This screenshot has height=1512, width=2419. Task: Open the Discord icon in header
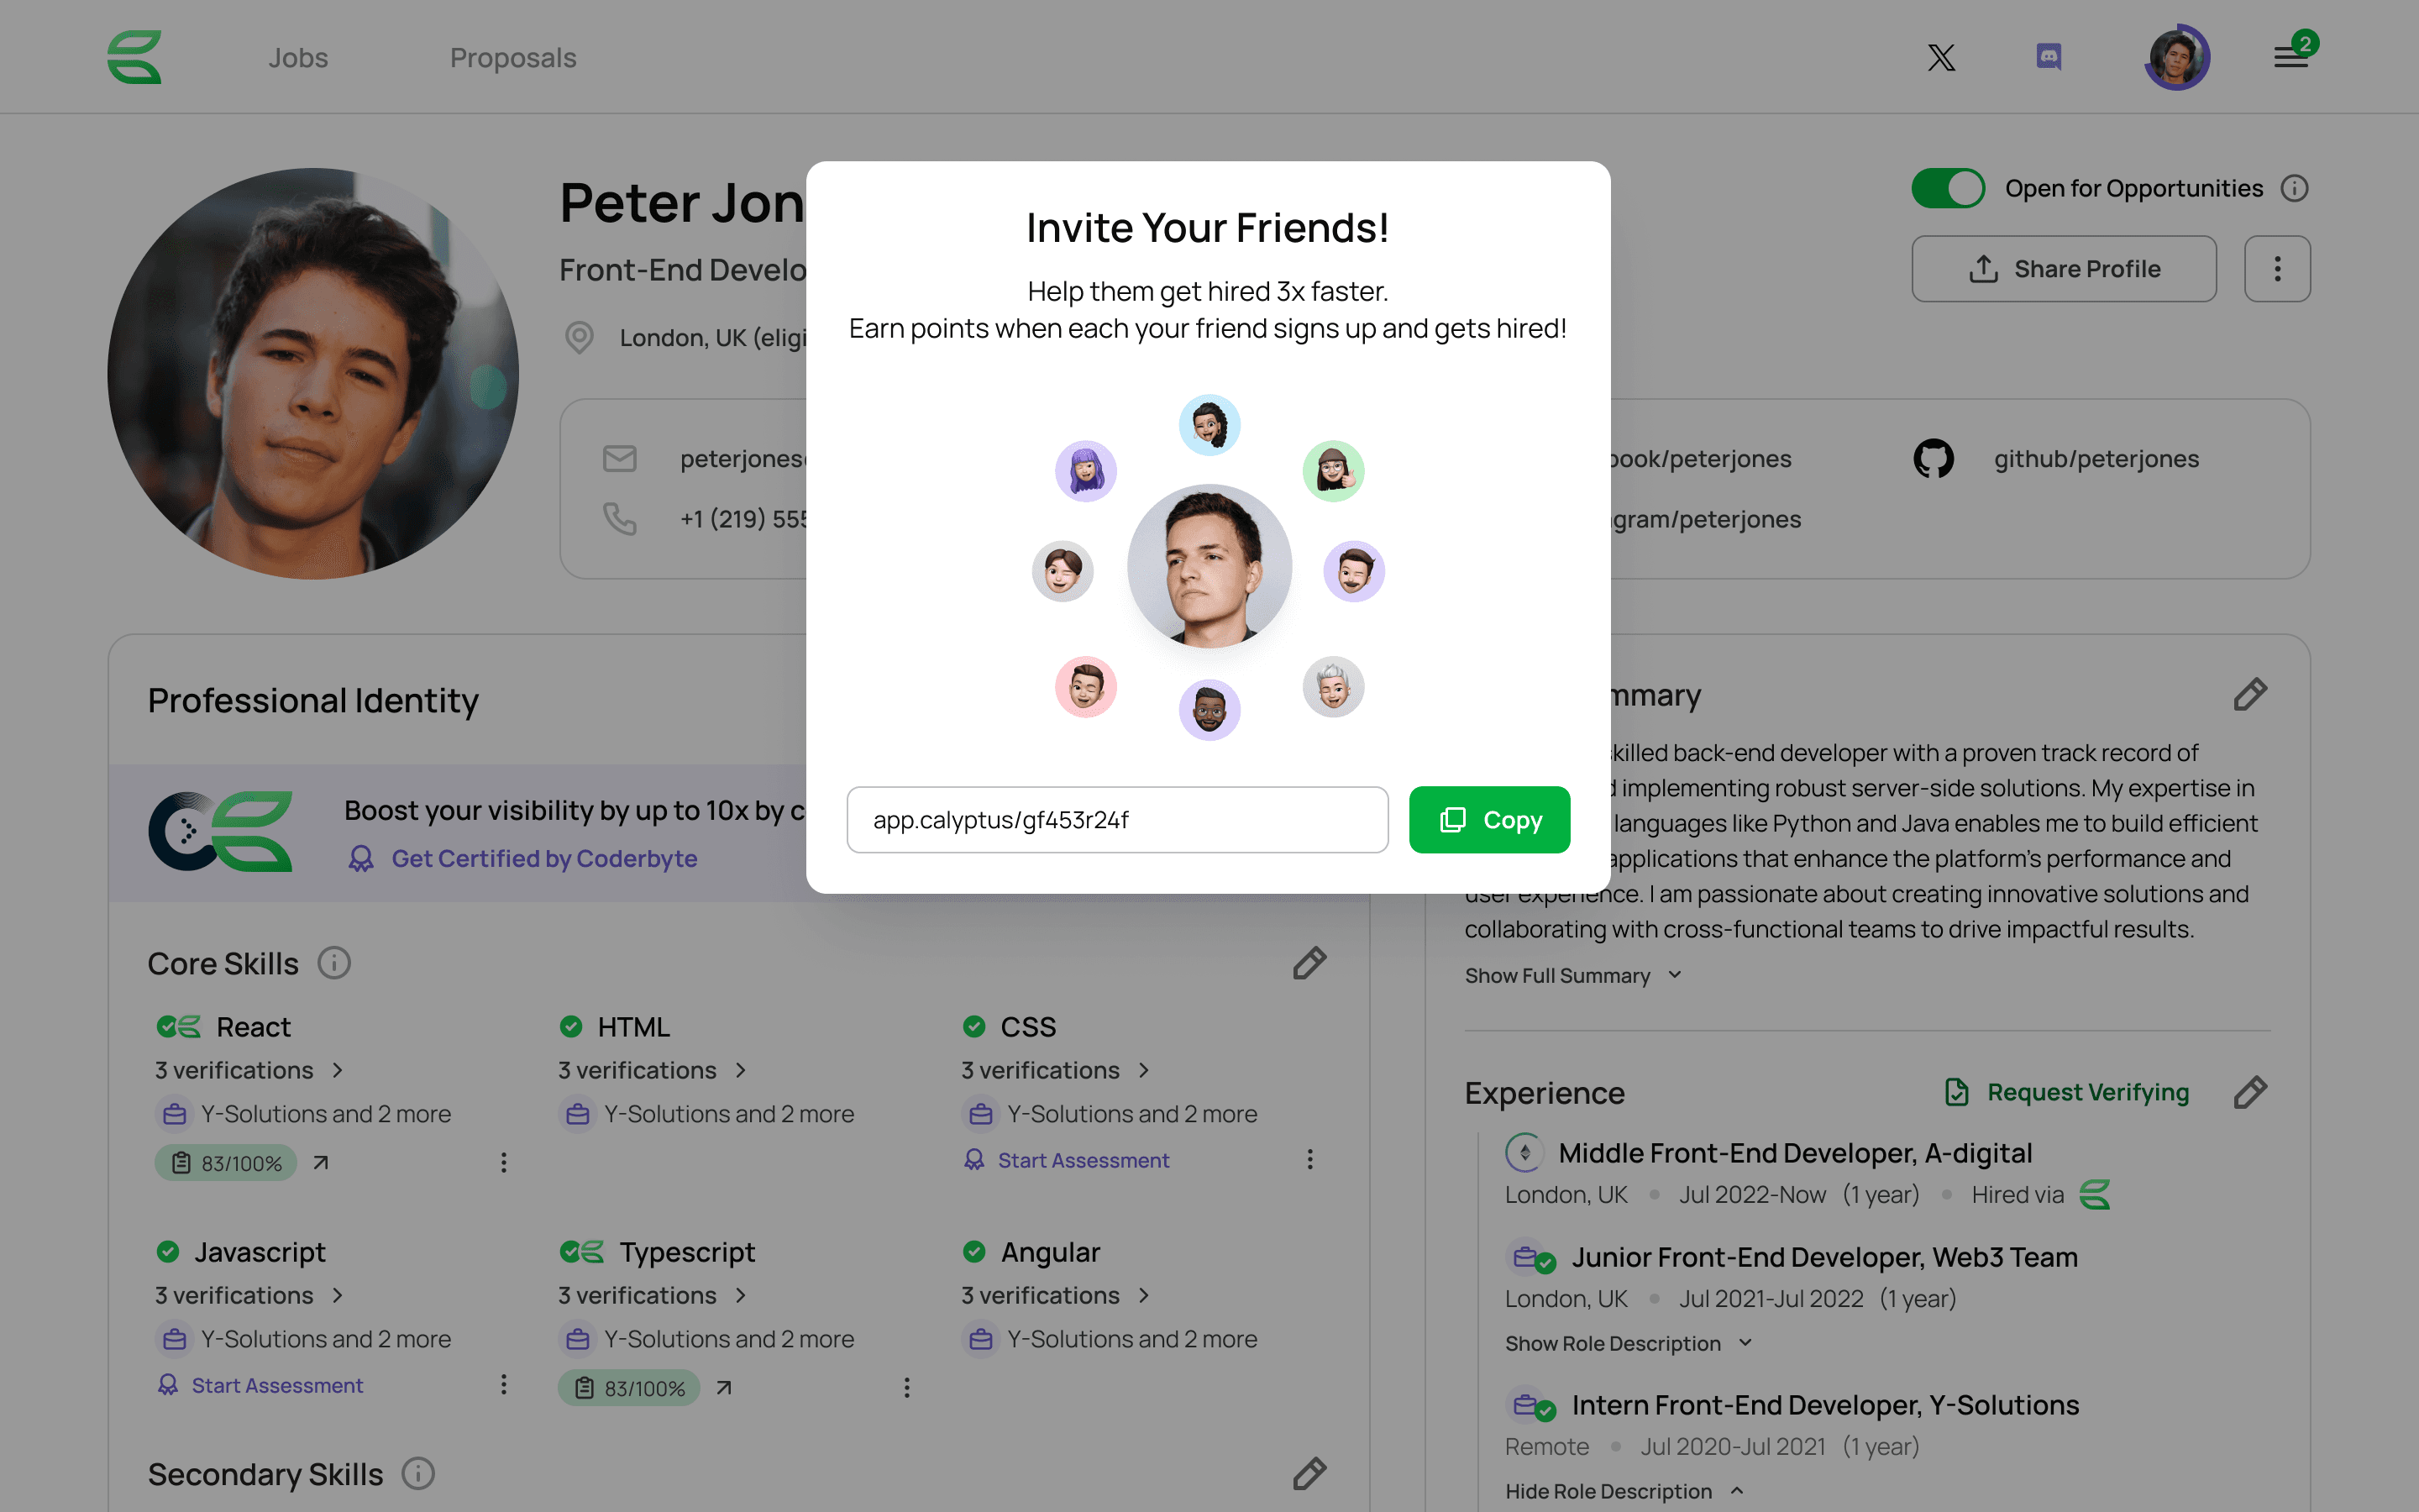(2048, 57)
